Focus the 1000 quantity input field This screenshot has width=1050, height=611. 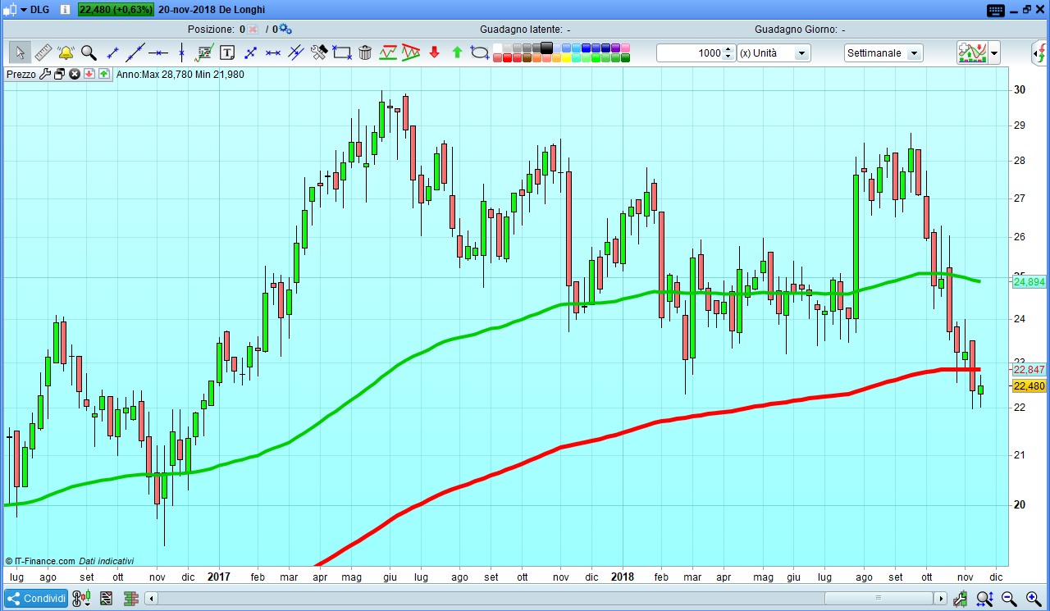point(690,53)
